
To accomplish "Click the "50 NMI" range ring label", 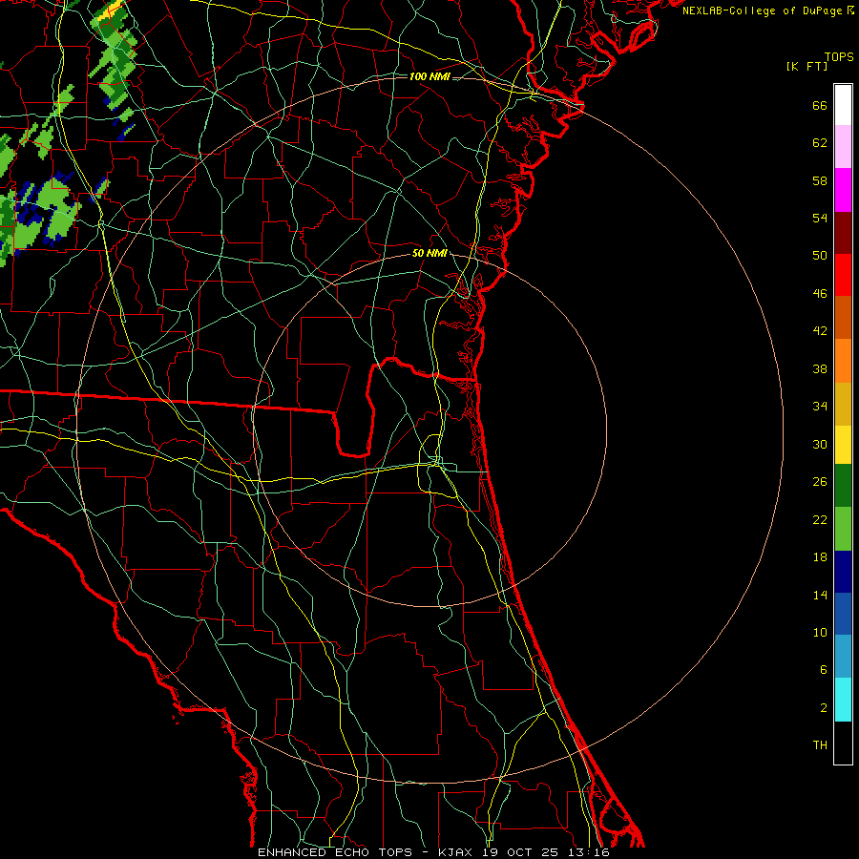I will click(430, 253).
